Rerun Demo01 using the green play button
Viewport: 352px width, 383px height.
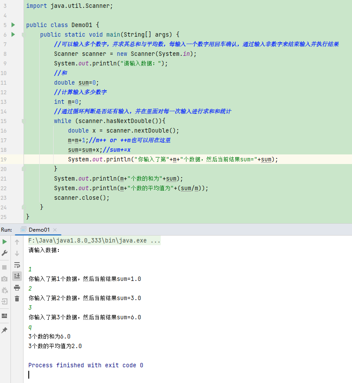click(4, 242)
